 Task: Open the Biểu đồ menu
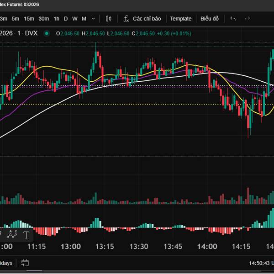click(x=210, y=19)
